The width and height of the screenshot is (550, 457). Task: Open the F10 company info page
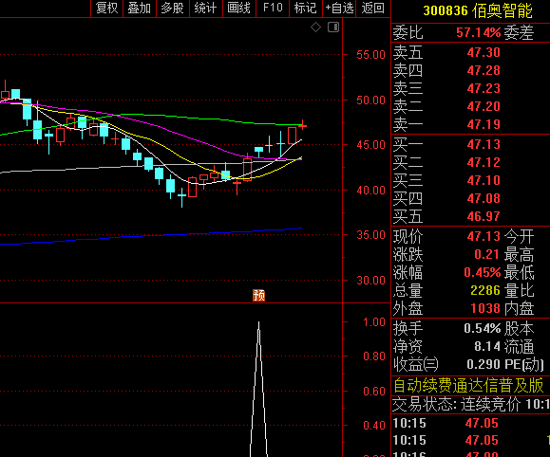[x=273, y=8]
